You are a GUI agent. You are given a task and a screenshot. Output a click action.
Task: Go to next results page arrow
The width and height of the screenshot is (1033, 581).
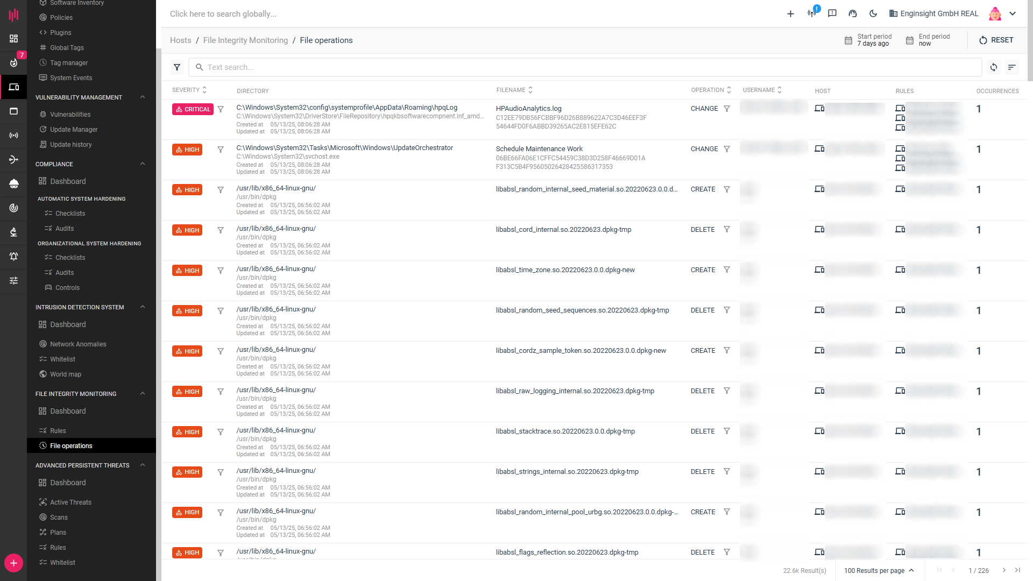pyautogui.click(x=1003, y=570)
